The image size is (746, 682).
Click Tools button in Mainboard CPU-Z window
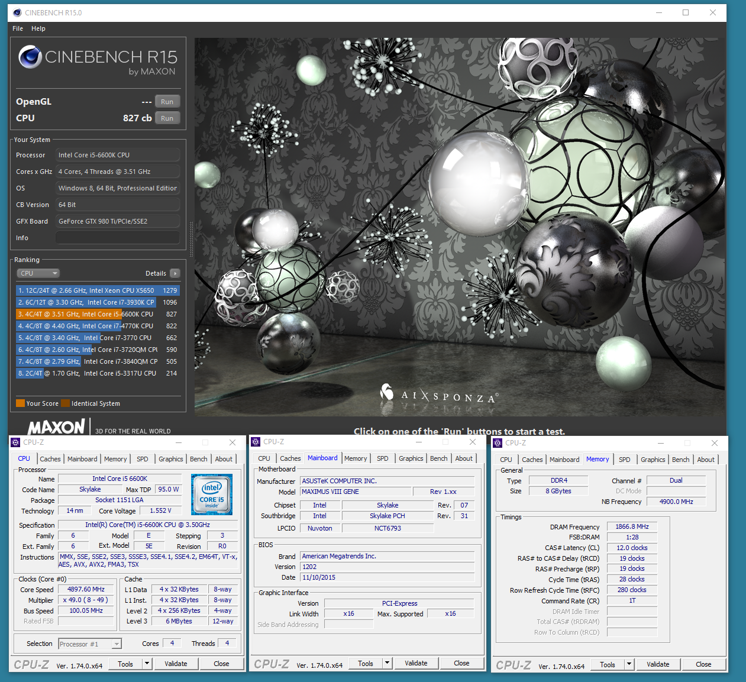tap(366, 664)
